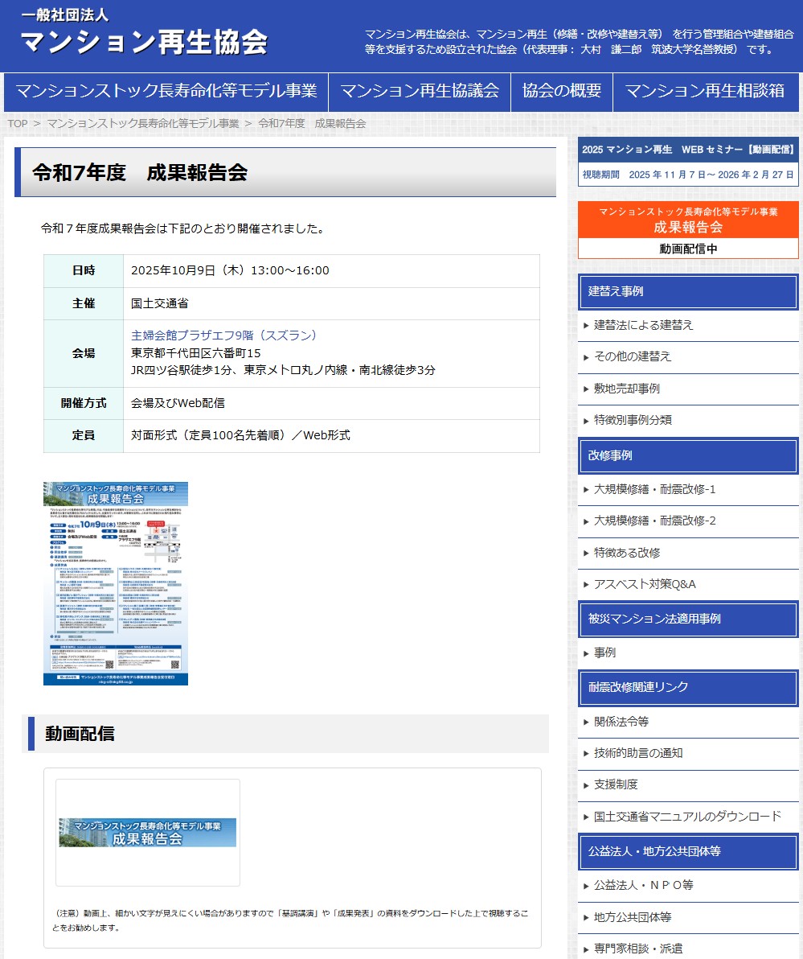The height and width of the screenshot is (959, 803).
Task: Open 主婦会館プラザエフ9階 venue link
Action: pos(224,335)
